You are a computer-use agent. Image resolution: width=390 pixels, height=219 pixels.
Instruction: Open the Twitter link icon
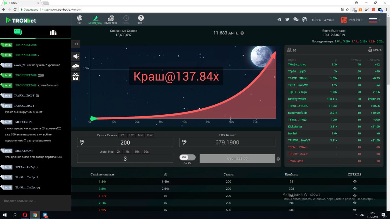coord(287,20)
